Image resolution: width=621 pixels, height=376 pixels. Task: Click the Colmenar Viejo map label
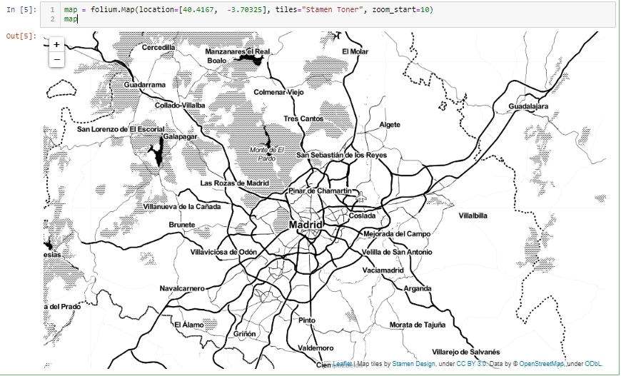(x=279, y=92)
